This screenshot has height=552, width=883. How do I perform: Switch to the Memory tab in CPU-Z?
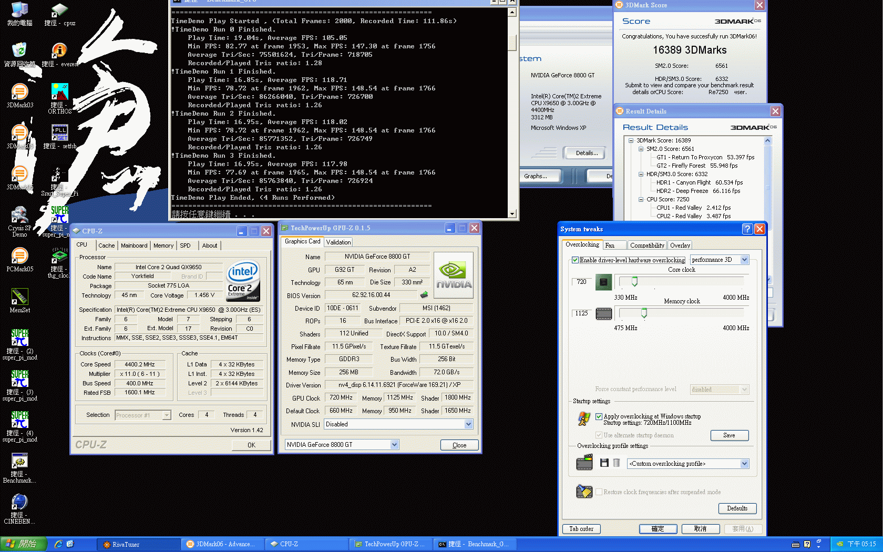pyautogui.click(x=163, y=246)
